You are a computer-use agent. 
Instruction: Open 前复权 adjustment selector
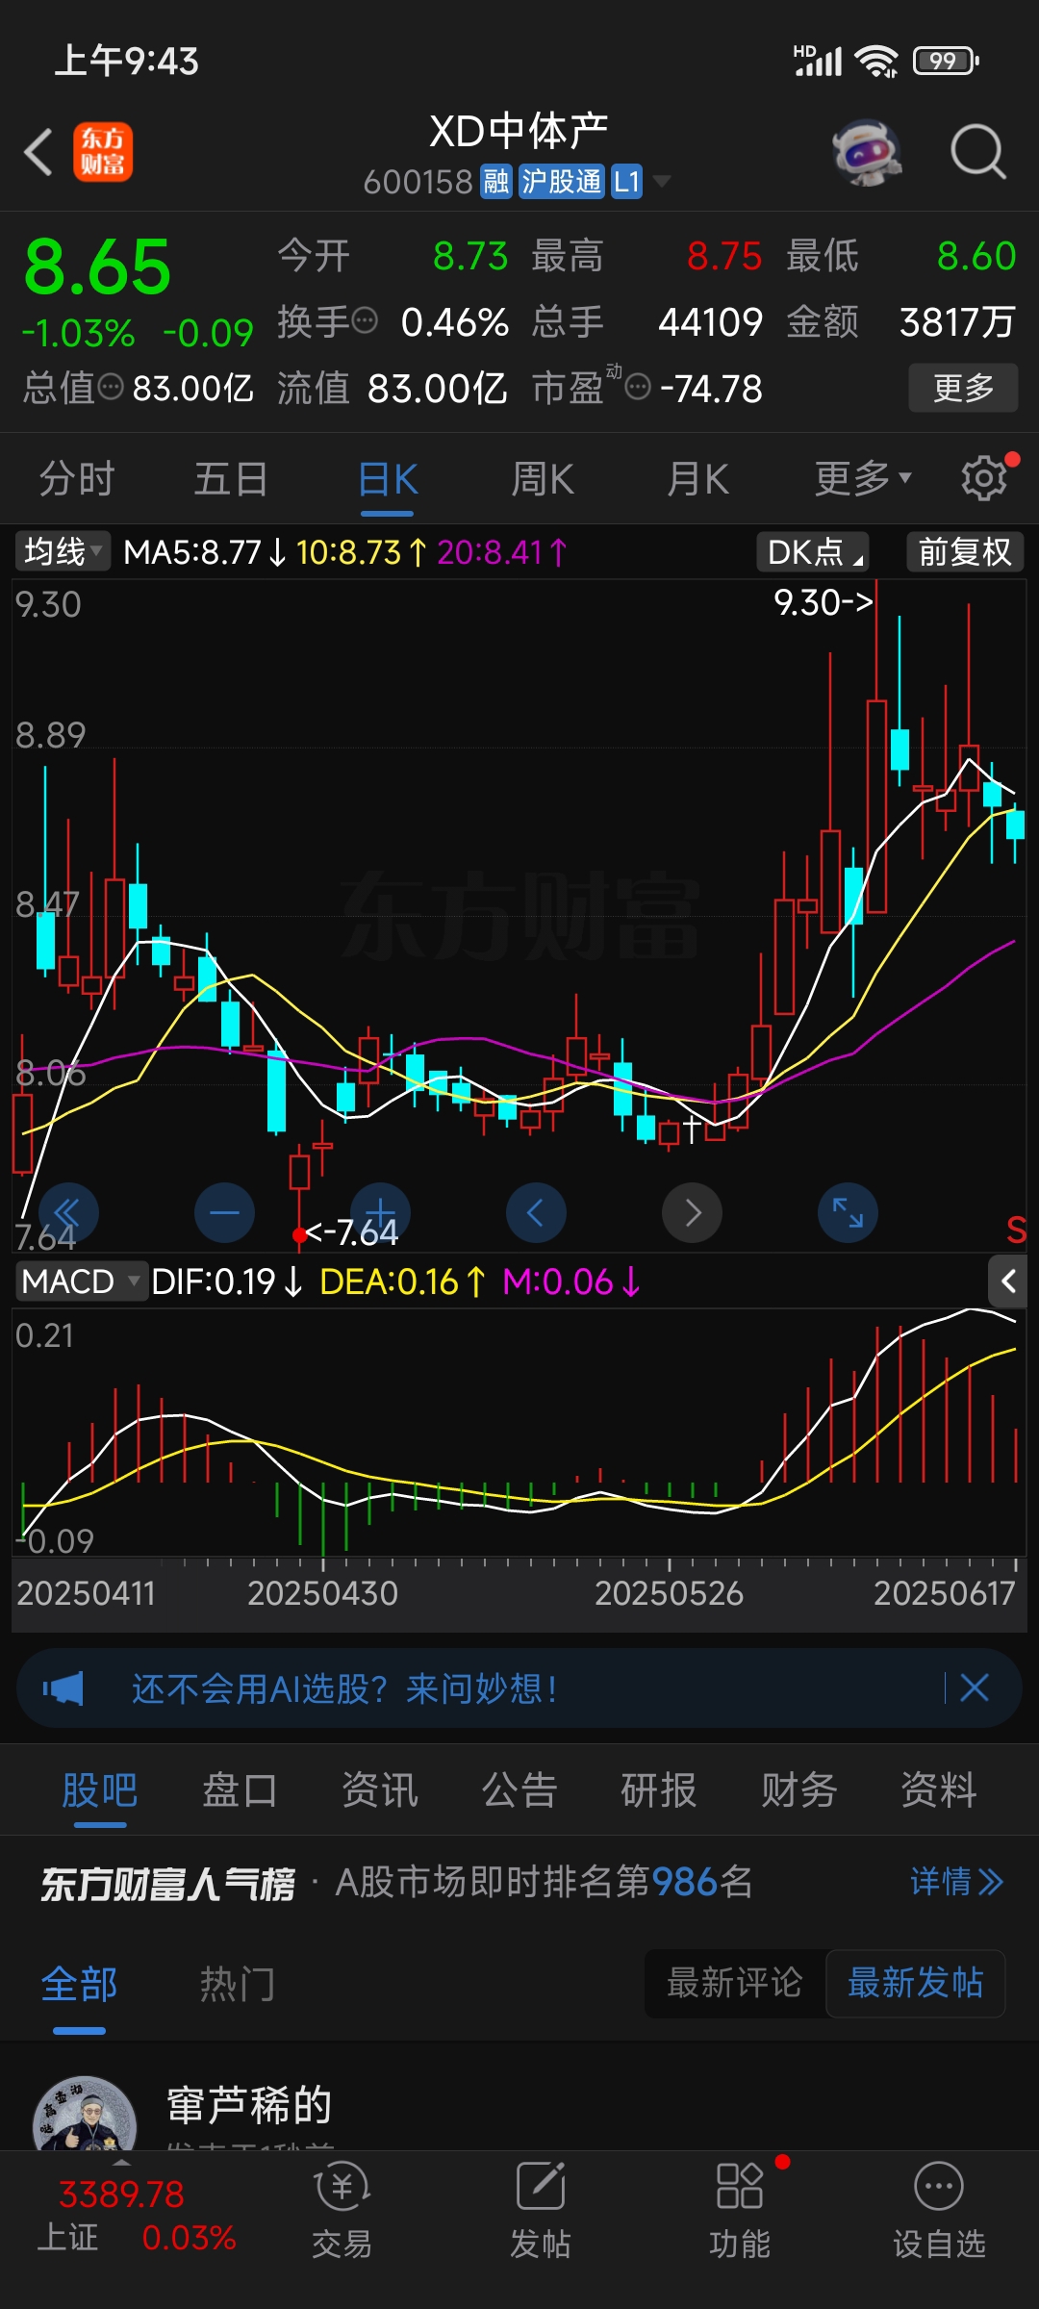pyautogui.click(x=965, y=552)
